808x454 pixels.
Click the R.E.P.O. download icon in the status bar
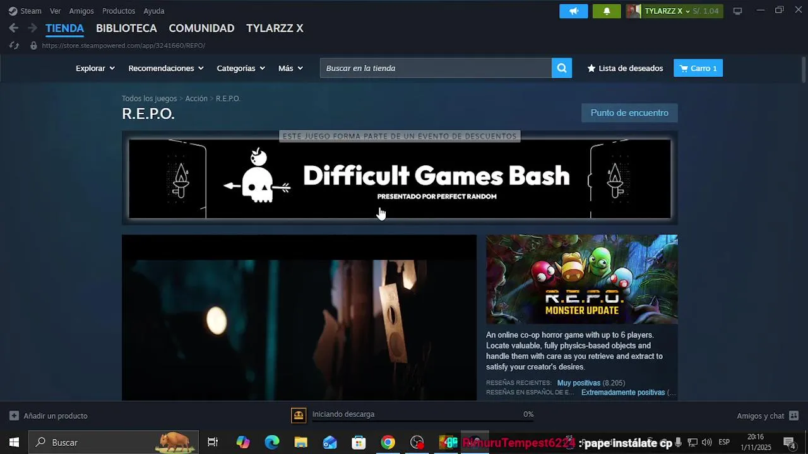click(299, 414)
